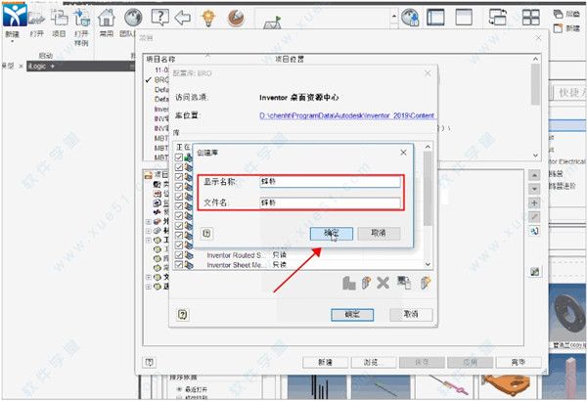Click the 打开样例 (Open Samples) icon
This screenshot has width=587, height=401.
tap(81, 18)
